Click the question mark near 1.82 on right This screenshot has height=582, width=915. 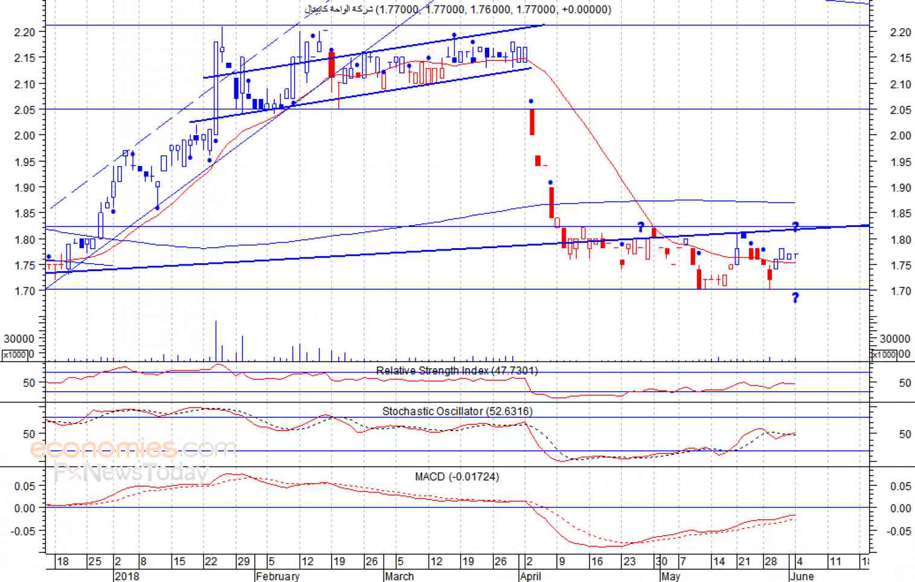pos(795,227)
